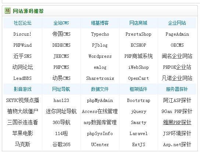Open the 维基博客 category heading

click(x=100, y=23)
